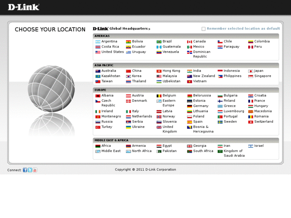Click the Australia flag icon
Image resolution: width=291 pixels, height=218 pixels.
coord(98,71)
